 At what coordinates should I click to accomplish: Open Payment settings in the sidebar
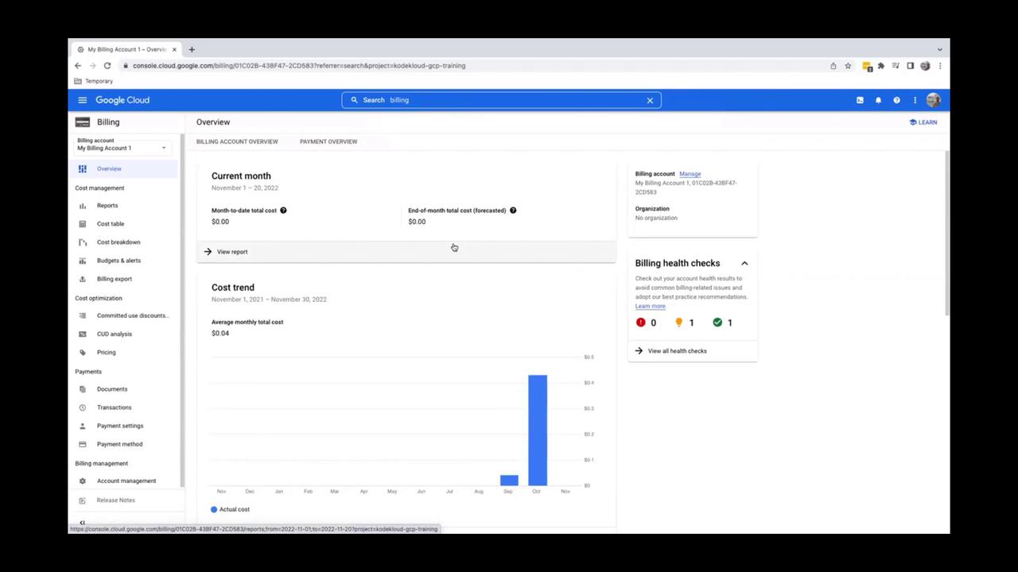click(120, 426)
